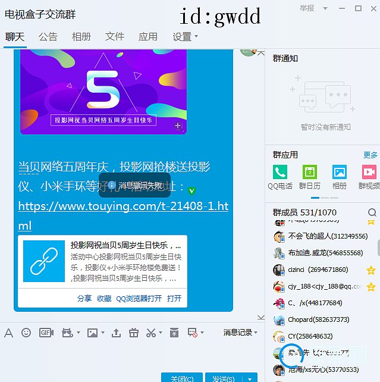Click the 群应用 page indicator dots

click(x=325, y=198)
